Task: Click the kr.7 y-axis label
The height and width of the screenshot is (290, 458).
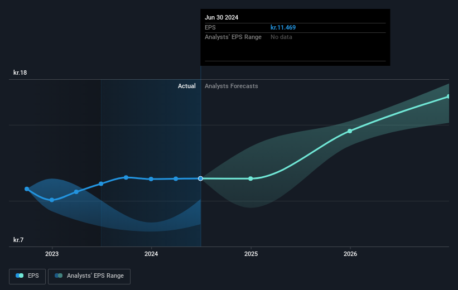Action: pyautogui.click(x=18, y=240)
